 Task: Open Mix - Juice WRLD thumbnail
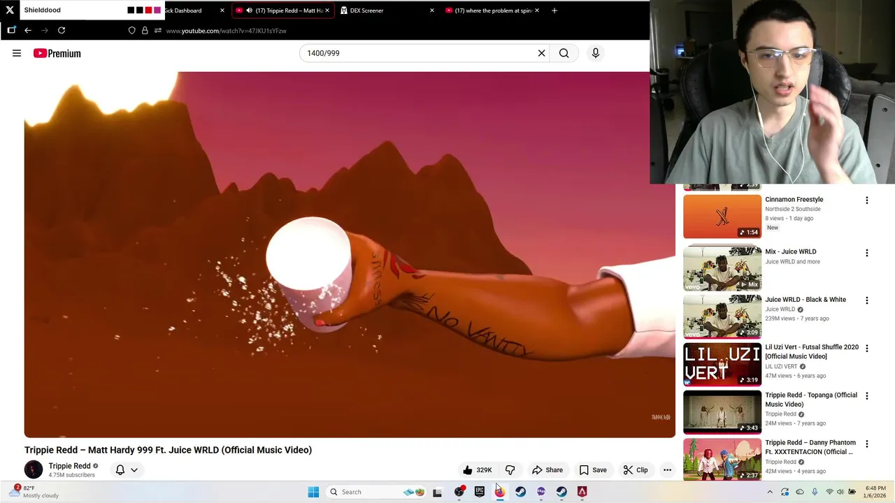point(722,269)
